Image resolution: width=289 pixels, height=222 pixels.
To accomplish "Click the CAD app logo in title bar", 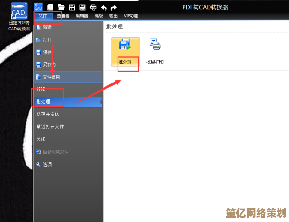I will 39,7.
